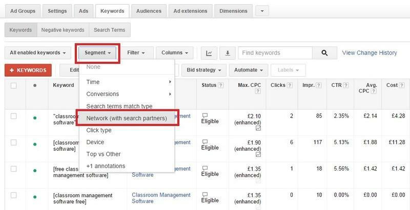The image size is (410, 210).
Task: Click the magnifier search button
Action: pos(324,53)
